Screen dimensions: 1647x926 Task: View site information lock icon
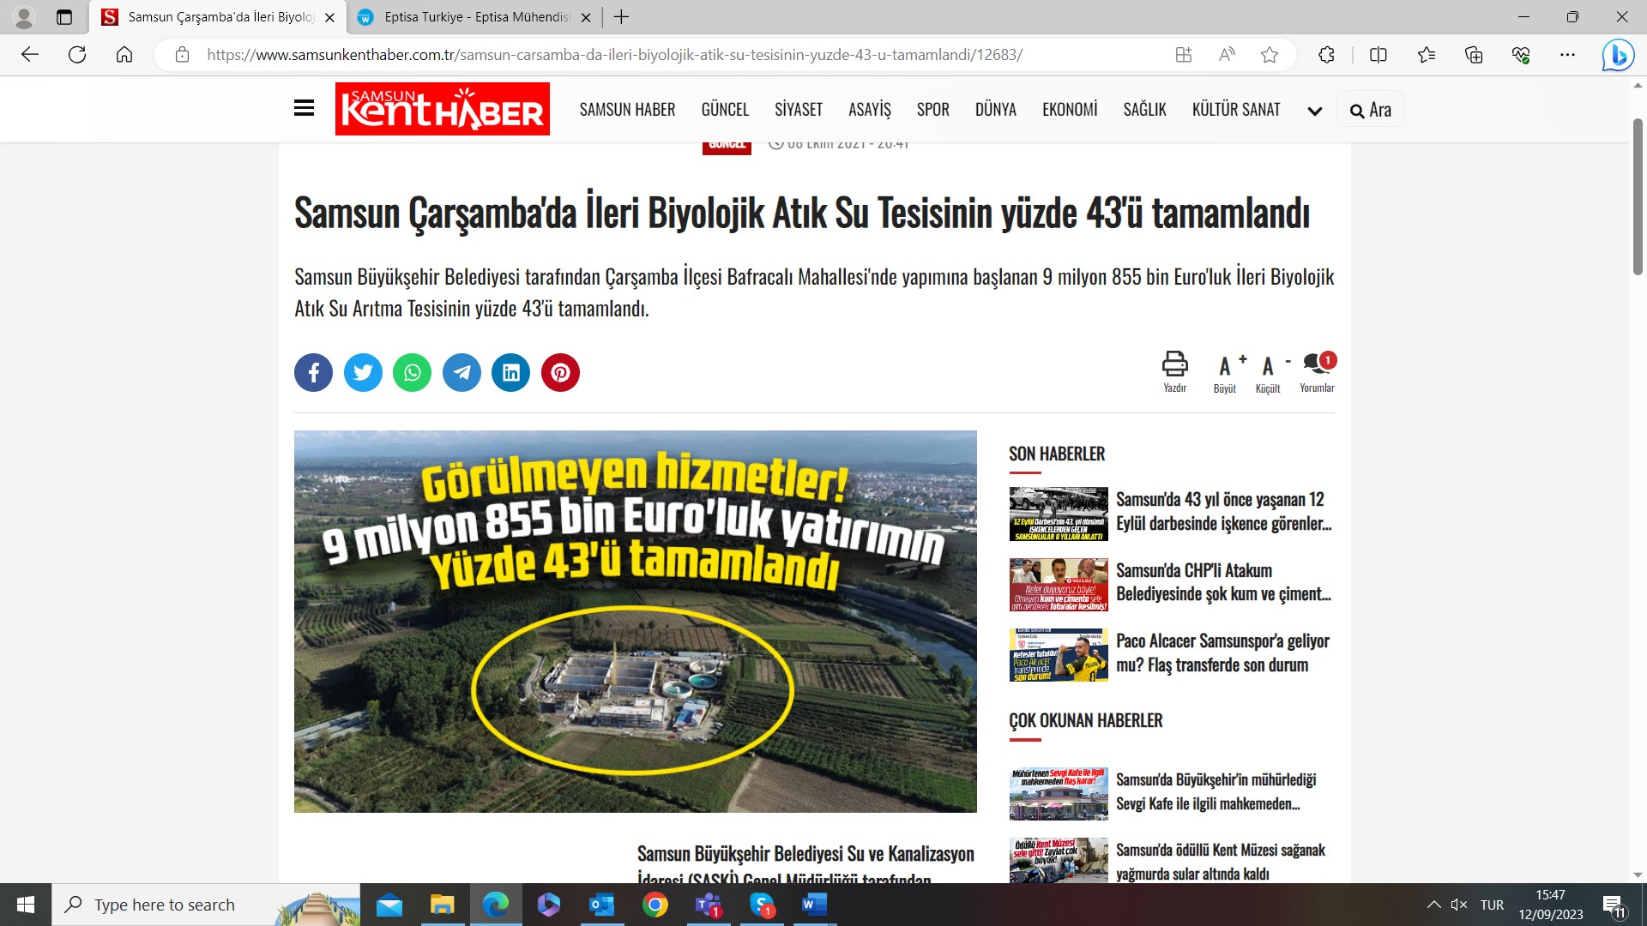tap(182, 55)
